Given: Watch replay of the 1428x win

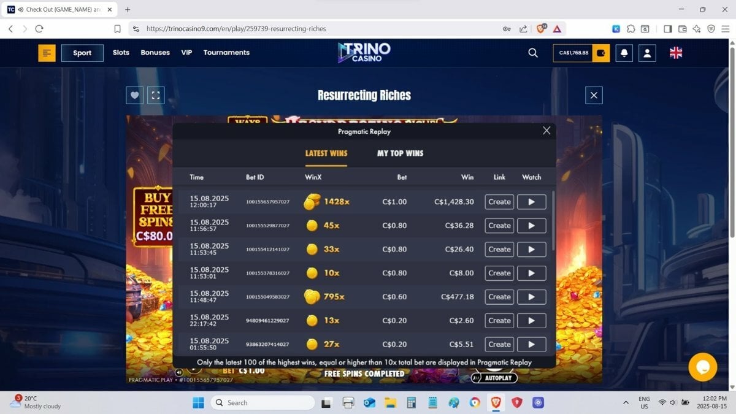Looking at the screenshot, I should [x=531, y=202].
